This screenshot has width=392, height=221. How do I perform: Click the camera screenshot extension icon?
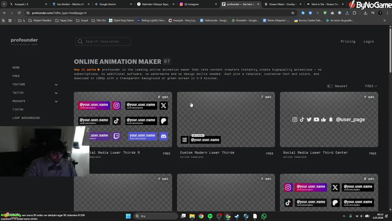point(332,13)
